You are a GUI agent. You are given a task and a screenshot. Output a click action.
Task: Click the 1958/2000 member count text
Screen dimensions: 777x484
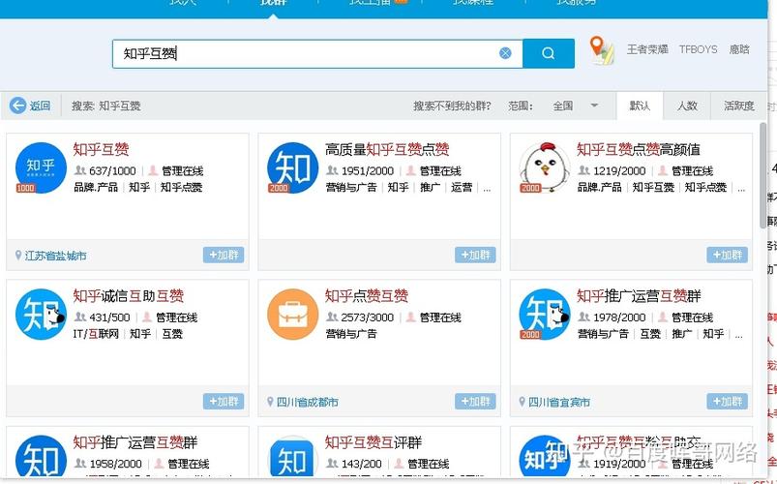[115, 464]
